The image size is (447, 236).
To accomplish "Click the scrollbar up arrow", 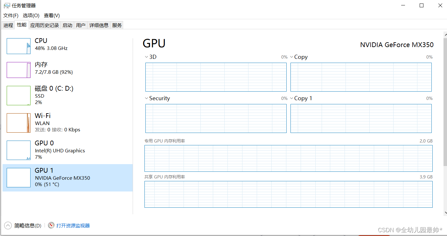I will (444, 34).
